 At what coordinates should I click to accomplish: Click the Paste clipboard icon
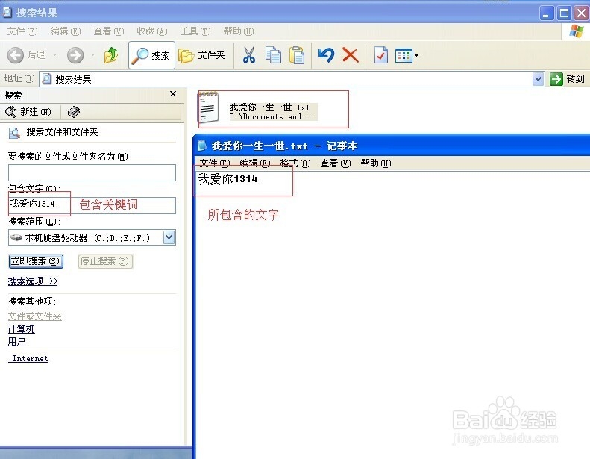[297, 55]
